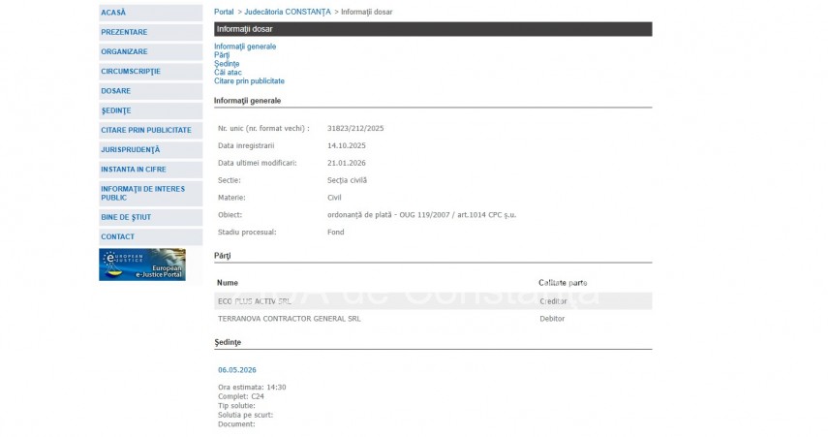Click the European e-Justice Portal banner
Viewport: 828px width, 437px height.
(x=141, y=265)
